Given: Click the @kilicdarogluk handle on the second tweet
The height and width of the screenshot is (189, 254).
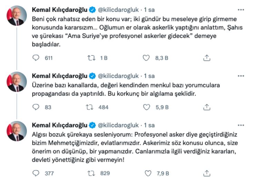Looking at the screenshot, I should coord(118,76).
